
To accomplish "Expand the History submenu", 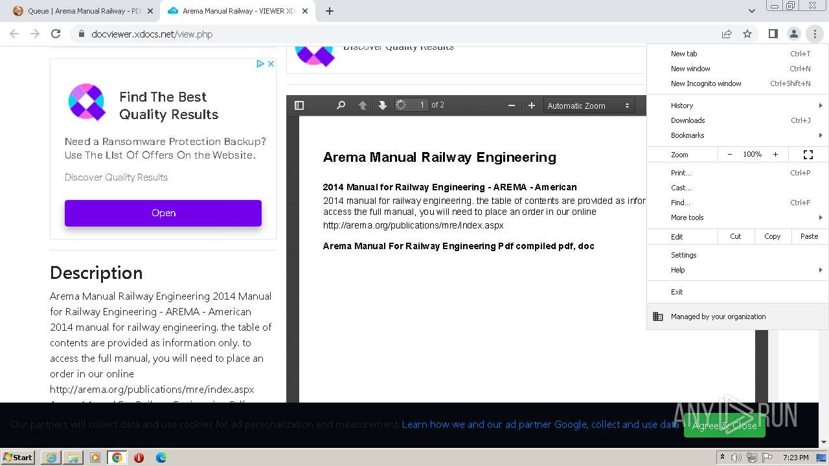I will point(738,105).
